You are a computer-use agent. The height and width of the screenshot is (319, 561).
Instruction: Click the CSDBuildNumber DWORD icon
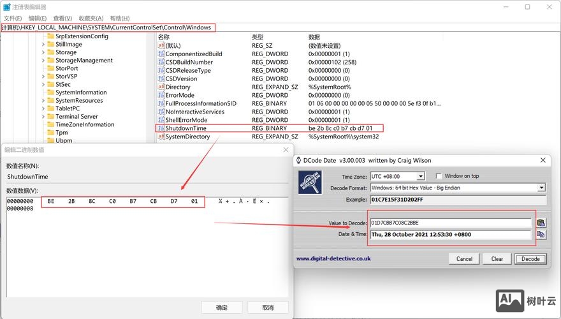(x=161, y=62)
